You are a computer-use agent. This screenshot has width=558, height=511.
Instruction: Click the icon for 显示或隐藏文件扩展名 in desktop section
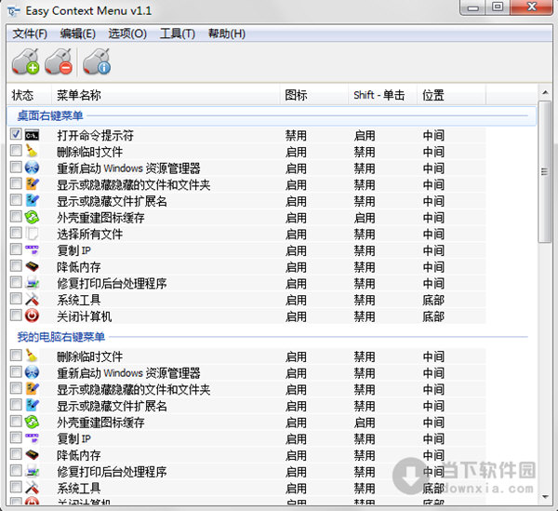pyautogui.click(x=32, y=200)
